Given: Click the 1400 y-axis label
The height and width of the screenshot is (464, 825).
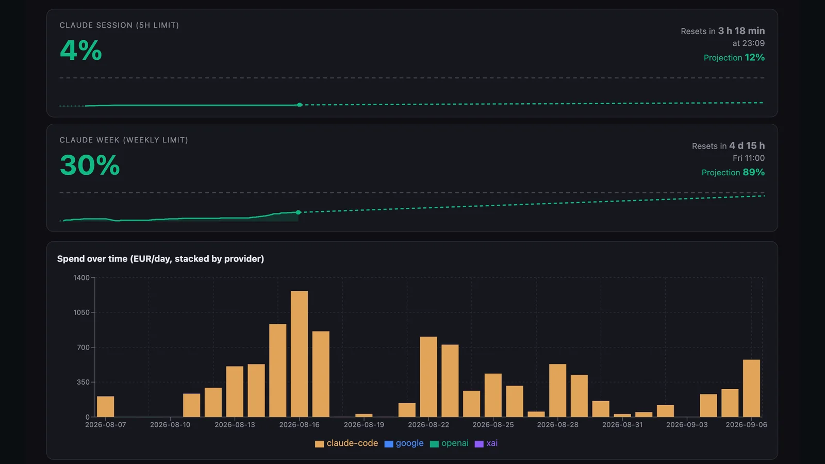Looking at the screenshot, I should tap(81, 278).
